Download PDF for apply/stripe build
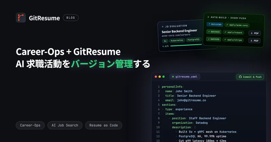 [254, 41]
